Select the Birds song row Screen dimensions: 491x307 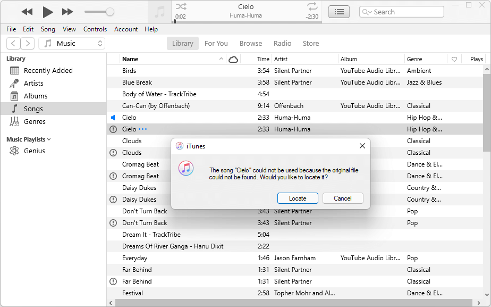[x=295, y=71]
